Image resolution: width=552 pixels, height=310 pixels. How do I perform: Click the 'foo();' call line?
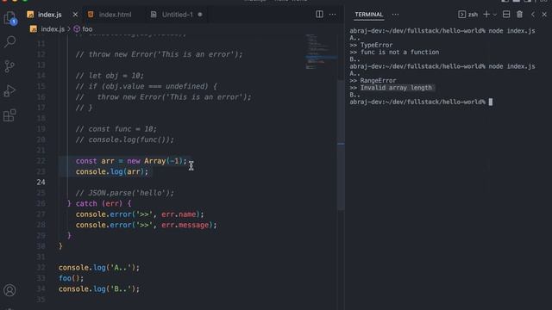click(71, 278)
